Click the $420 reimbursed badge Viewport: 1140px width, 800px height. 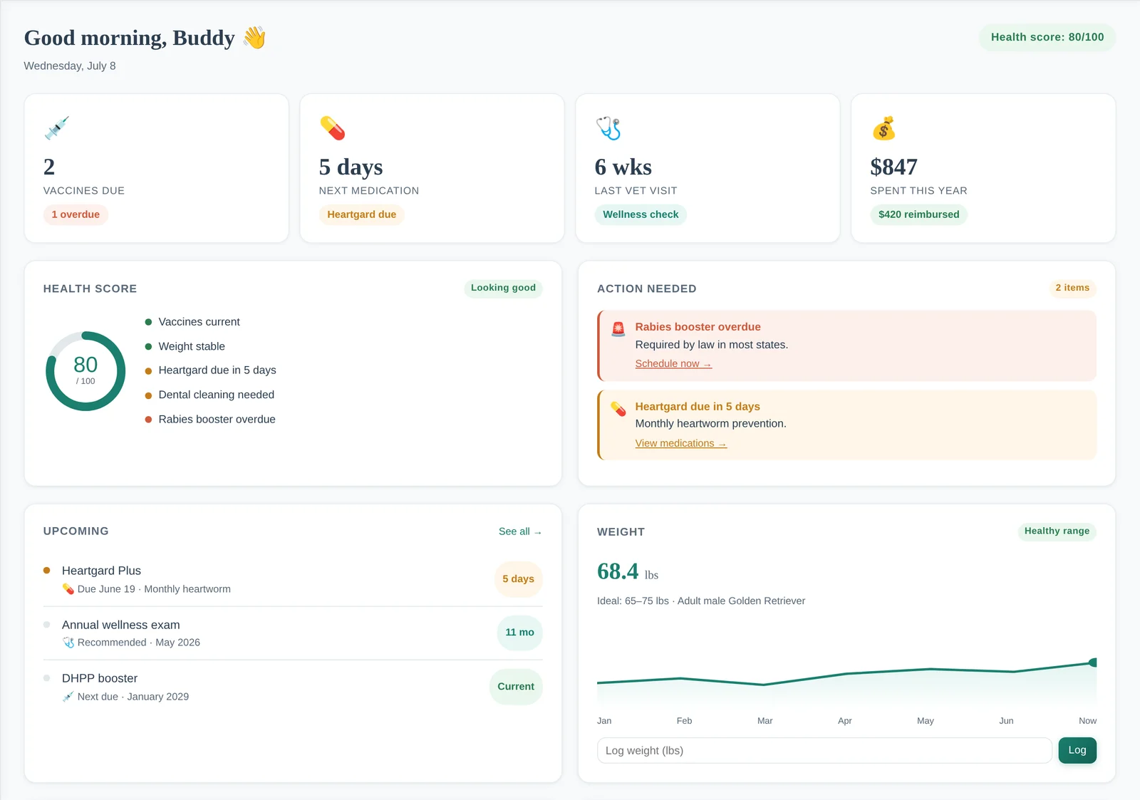tap(918, 214)
